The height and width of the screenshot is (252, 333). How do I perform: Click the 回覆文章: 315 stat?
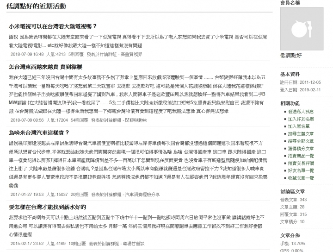pyautogui.click(x=293, y=214)
